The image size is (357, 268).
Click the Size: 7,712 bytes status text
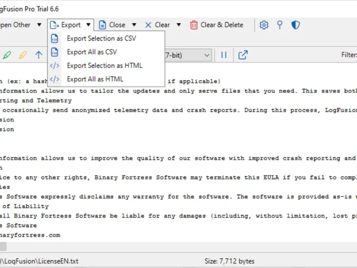229,261
